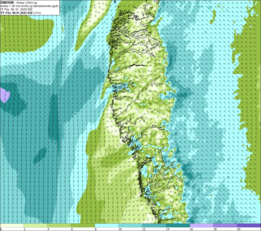
Task: Click the DMI/IGB title text
Action: (x=7, y=3)
